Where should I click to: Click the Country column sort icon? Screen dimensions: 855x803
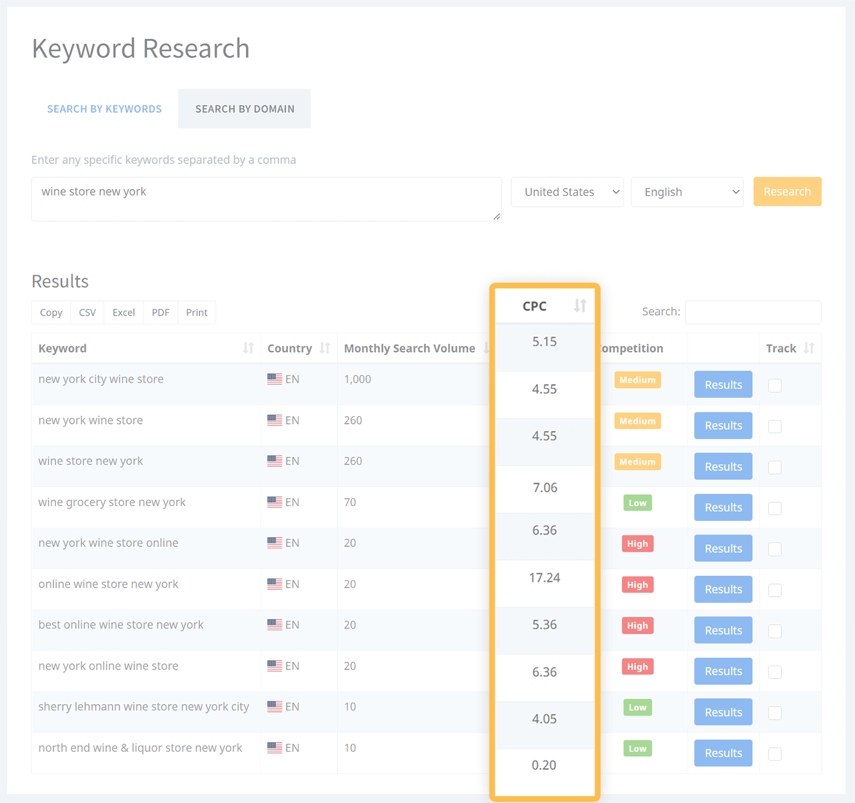coord(325,348)
